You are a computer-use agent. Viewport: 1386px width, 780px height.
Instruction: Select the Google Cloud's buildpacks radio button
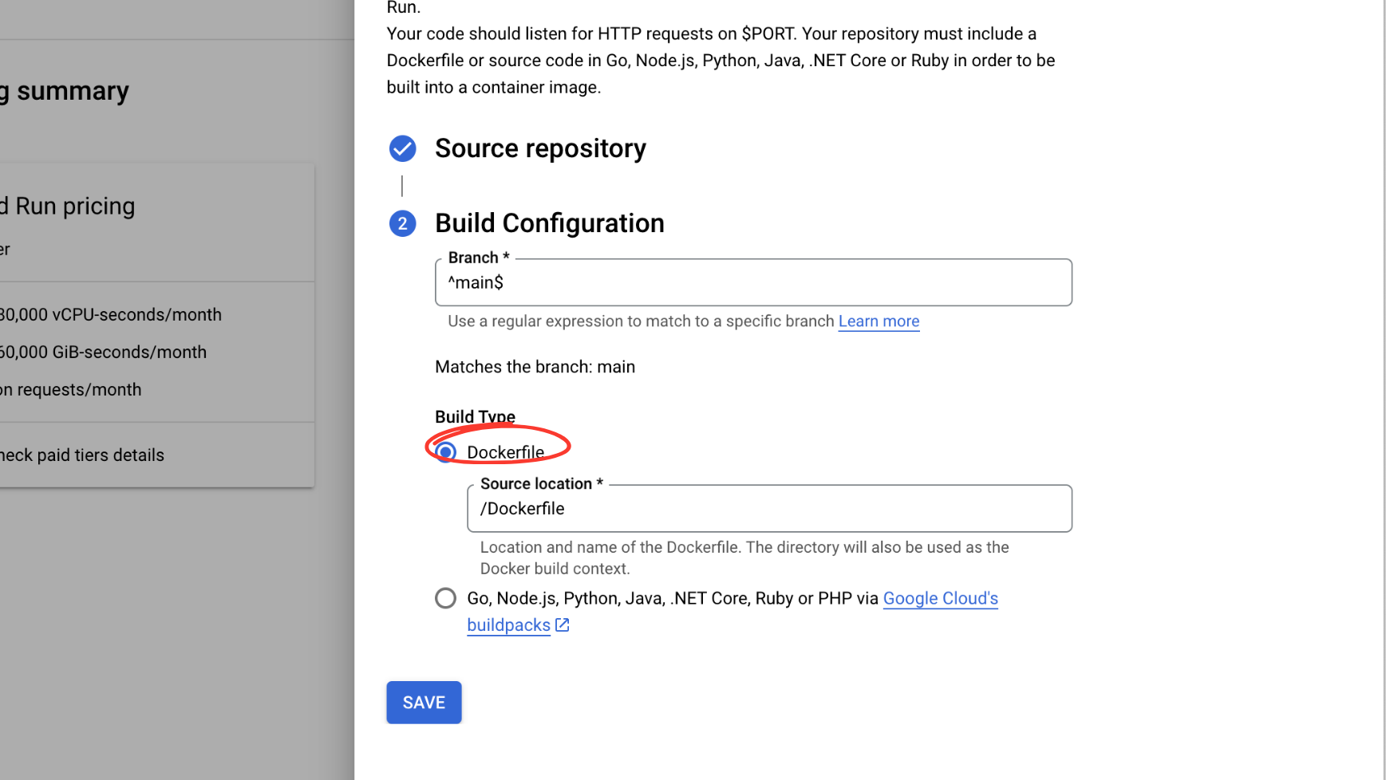[444, 597]
